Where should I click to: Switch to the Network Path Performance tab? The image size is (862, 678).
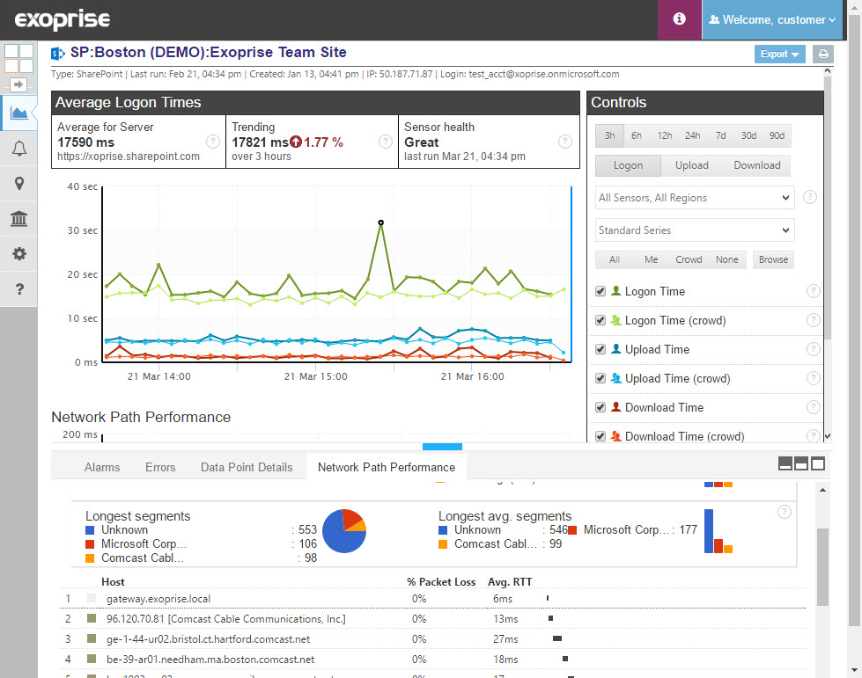[x=387, y=467]
